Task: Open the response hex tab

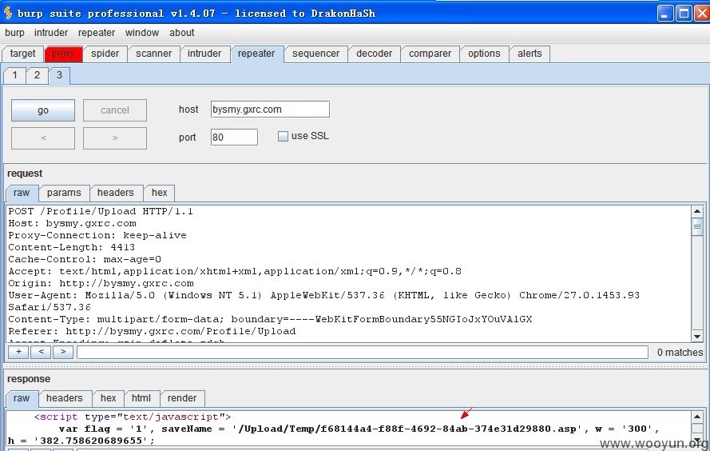Action: [109, 398]
